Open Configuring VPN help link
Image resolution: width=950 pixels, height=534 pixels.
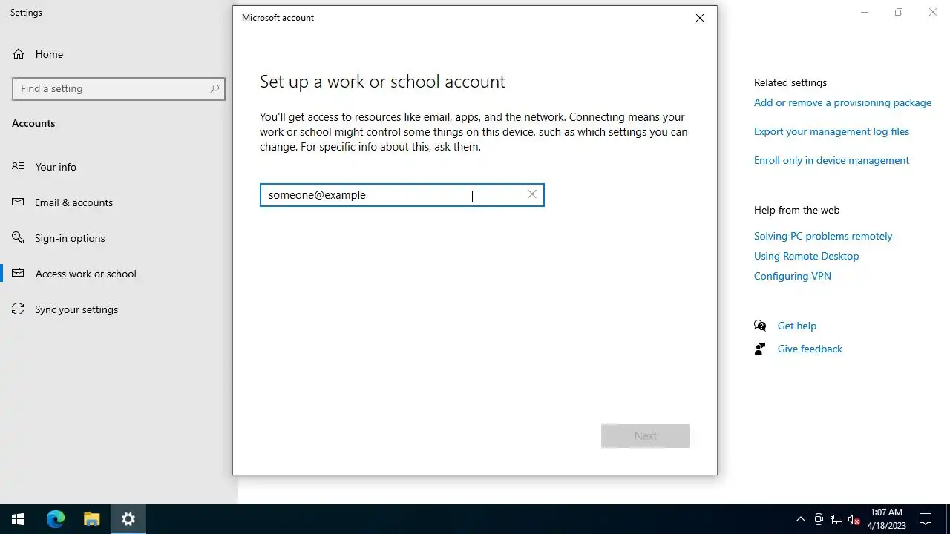click(793, 276)
